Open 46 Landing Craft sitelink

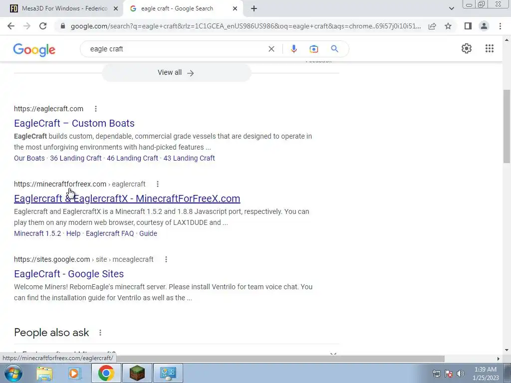click(132, 158)
